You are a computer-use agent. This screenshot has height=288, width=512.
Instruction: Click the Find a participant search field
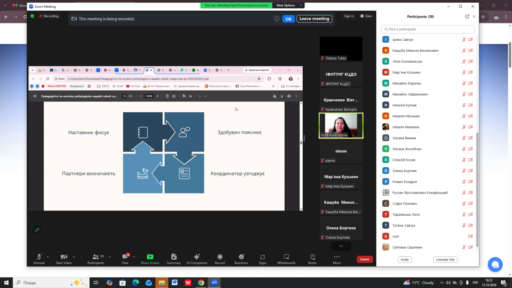(428, 29)
